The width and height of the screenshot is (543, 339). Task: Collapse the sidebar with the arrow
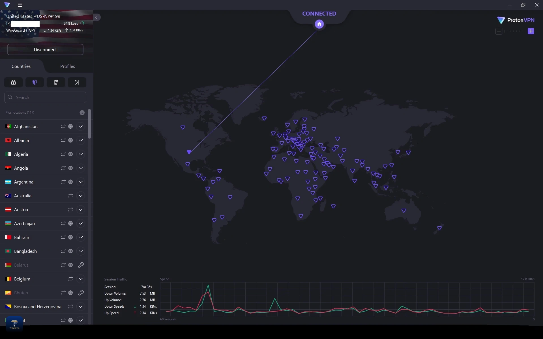coord(96,17)
